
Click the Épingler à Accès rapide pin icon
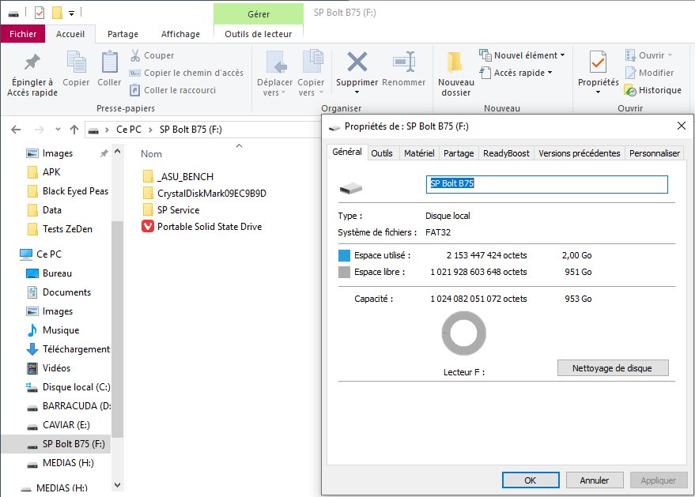[x=32, y=62]
